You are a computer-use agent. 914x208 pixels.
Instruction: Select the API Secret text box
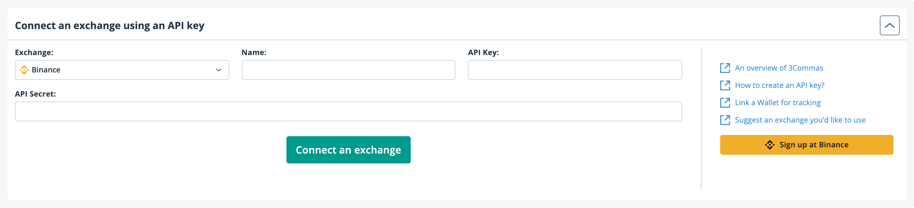coord(348,111)
